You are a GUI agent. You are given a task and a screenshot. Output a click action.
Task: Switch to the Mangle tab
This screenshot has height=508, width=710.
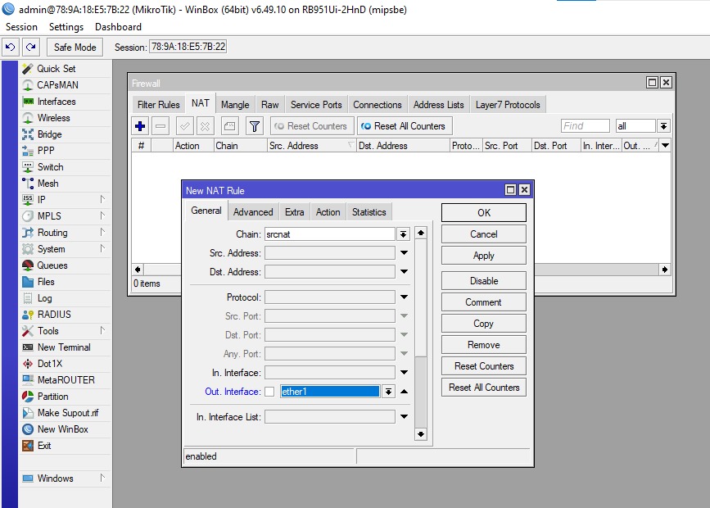point(235,105)
